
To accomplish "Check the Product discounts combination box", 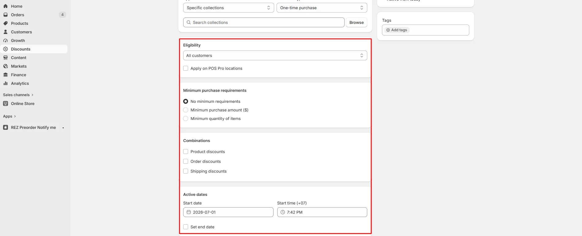I will (x=186, y=152).
